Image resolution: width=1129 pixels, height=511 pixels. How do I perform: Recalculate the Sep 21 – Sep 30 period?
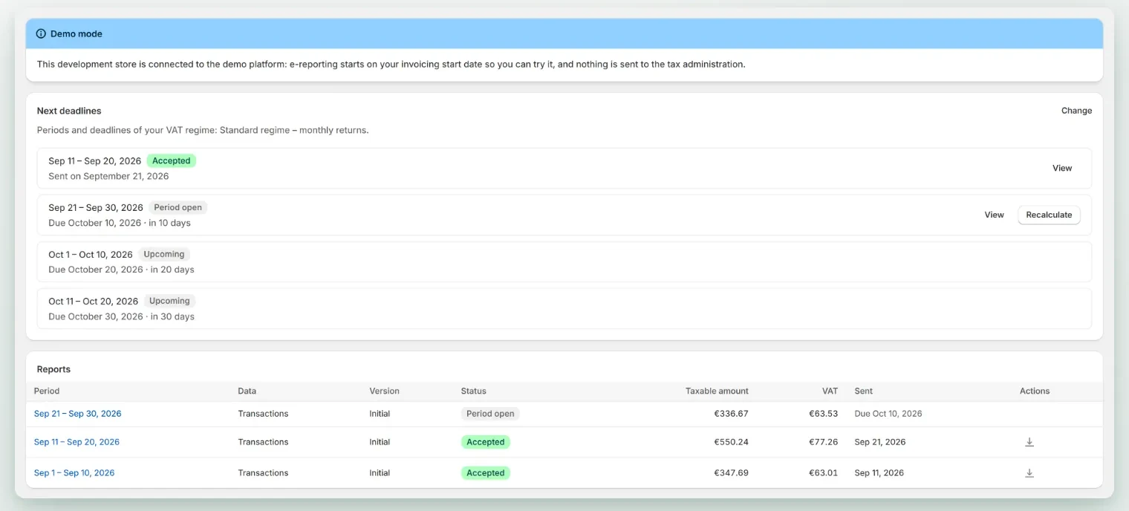click(1049, 215)
